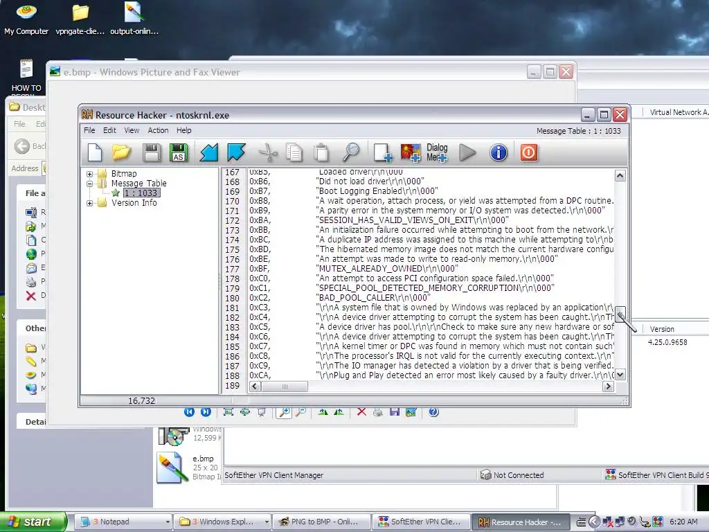
Task: Click the Paste clipboard icon
Action: 321,152
